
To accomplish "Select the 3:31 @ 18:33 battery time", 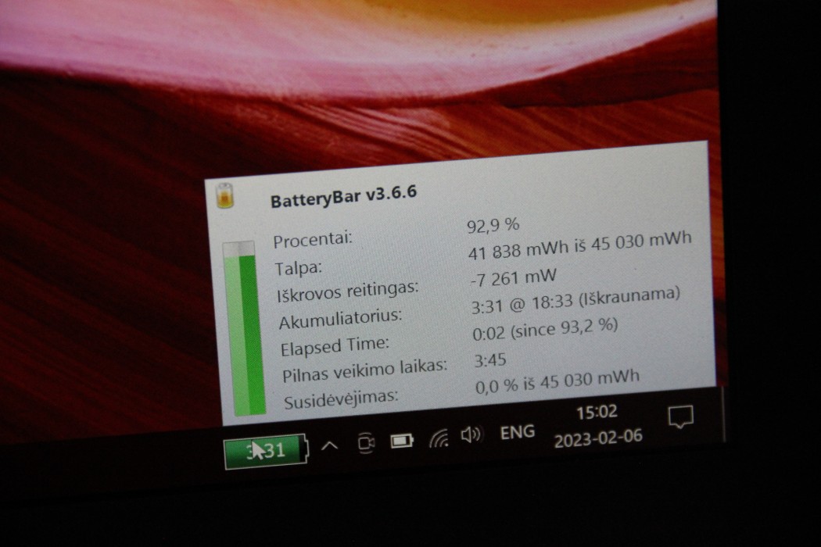I will point(575,300).
